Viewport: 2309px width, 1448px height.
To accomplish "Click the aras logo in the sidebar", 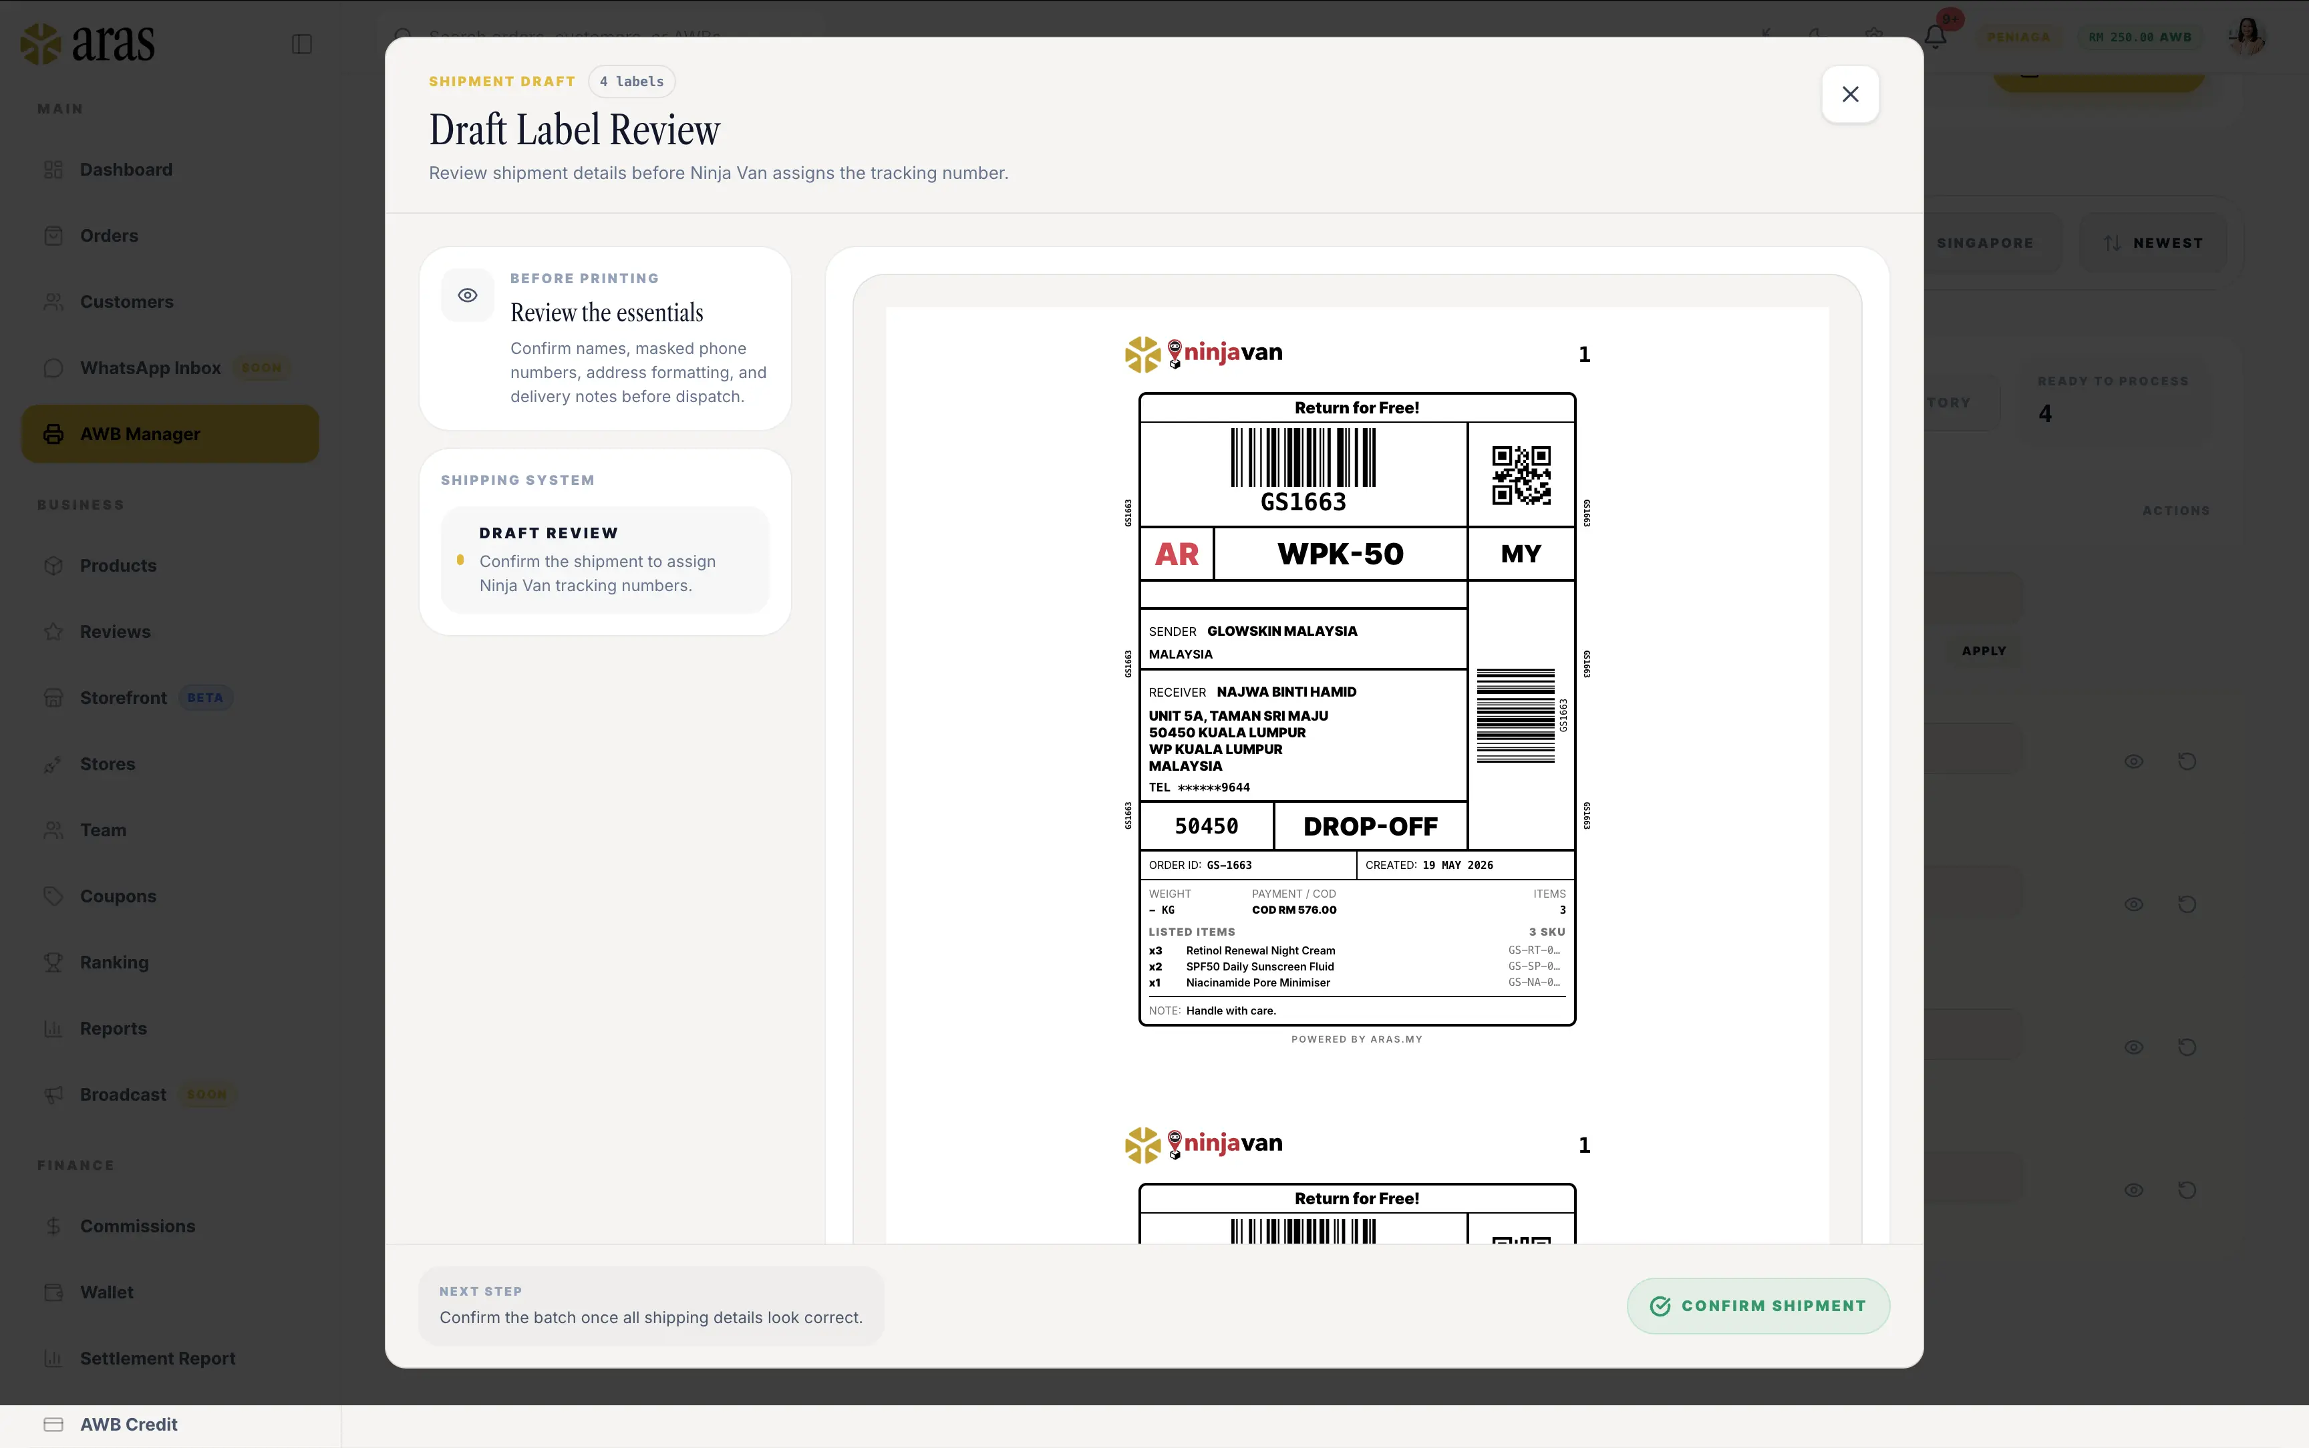I will click(88, 43).
